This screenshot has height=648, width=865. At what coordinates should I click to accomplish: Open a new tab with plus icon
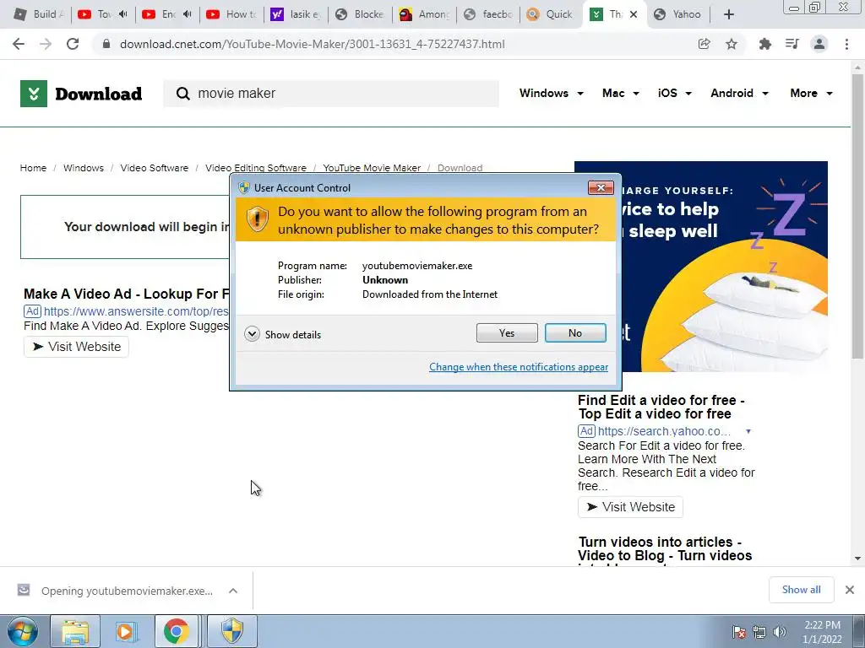[729, 14]
